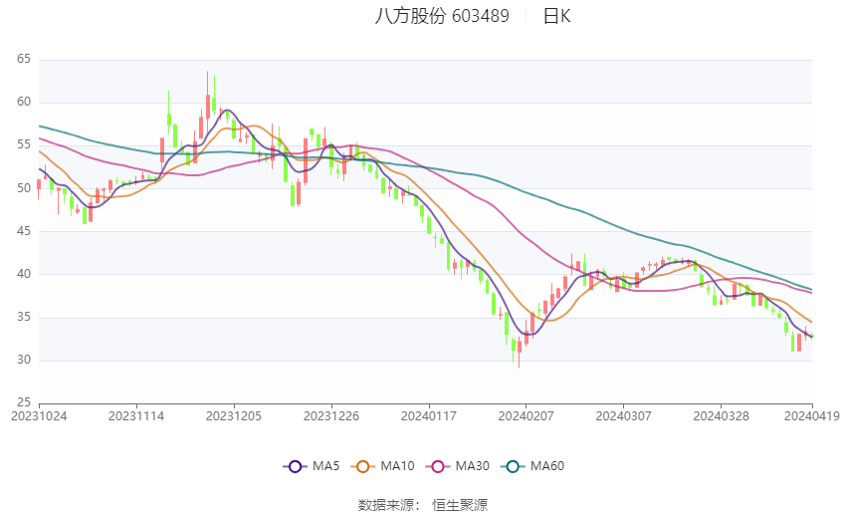Toggle the MA60 legend circle marker
Viewport: 846px width, 515px height.
pos(514,466)
